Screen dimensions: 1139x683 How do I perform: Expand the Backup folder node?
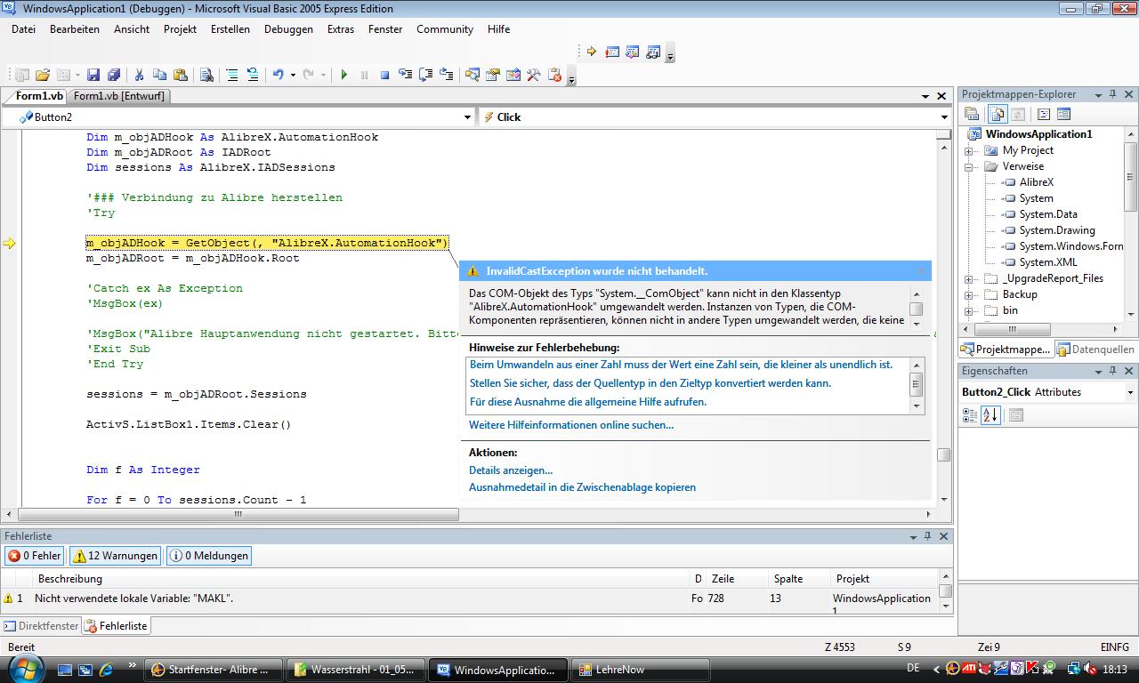tap(969, 294)
